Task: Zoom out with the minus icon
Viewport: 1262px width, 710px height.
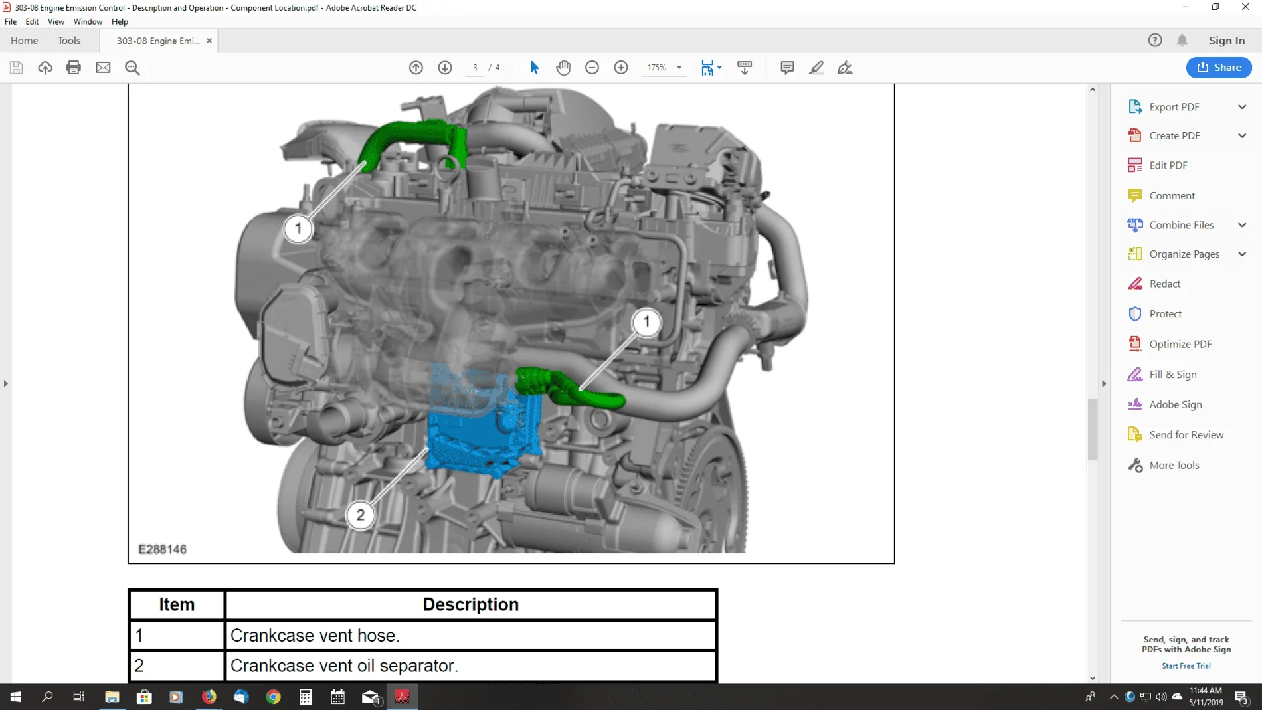Action: (x=592, y=68)
